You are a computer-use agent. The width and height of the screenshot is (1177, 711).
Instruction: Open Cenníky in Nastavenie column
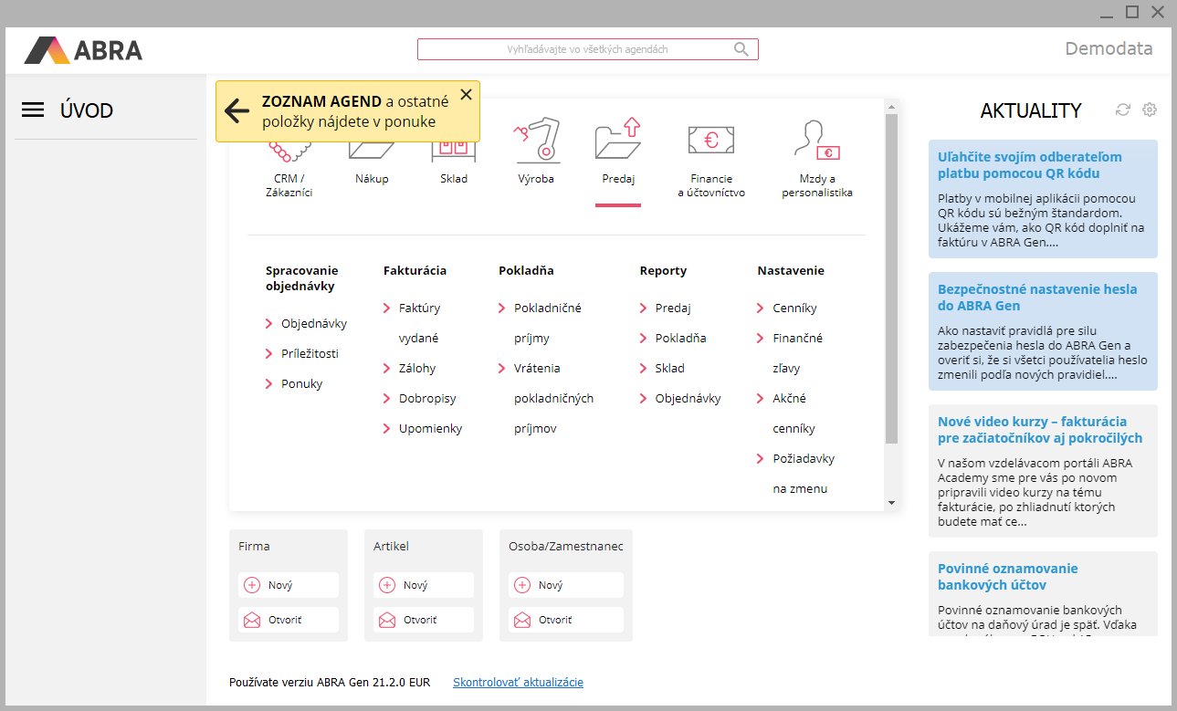tap(794, 308)
